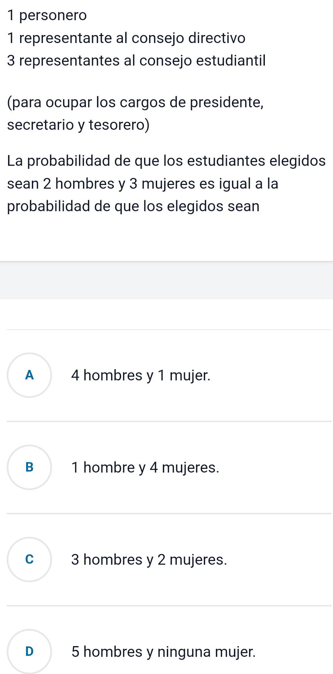333x674 pixels.
Task: Mark the answer circle labeled C
Action: [x=30, y=559]
